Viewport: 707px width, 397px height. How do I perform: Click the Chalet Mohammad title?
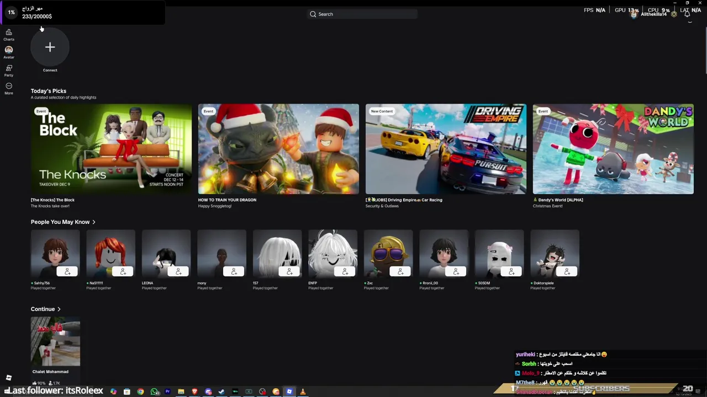point(50,372)
